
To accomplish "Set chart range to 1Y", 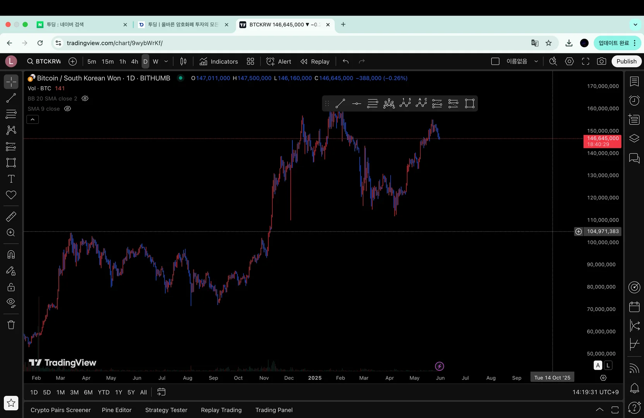I will tap(118, 392).
